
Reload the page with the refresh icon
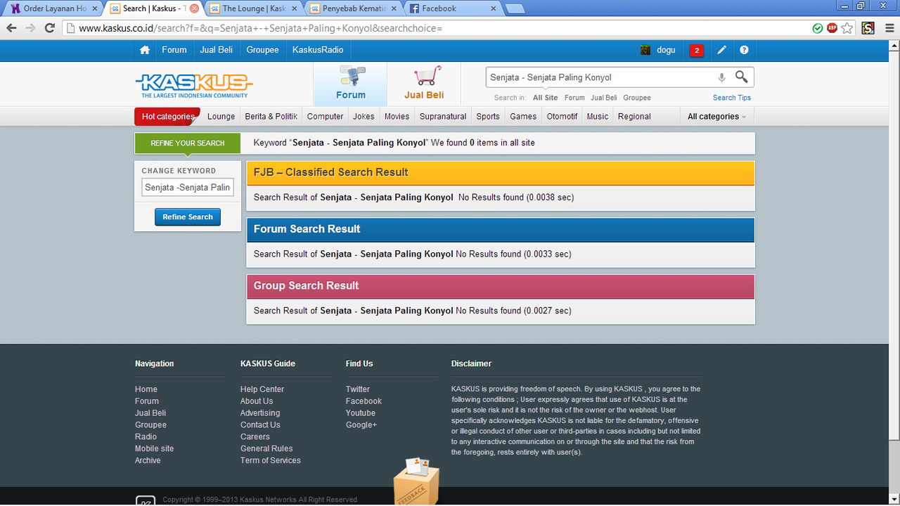pyautogui.click(x=49, y=28)
